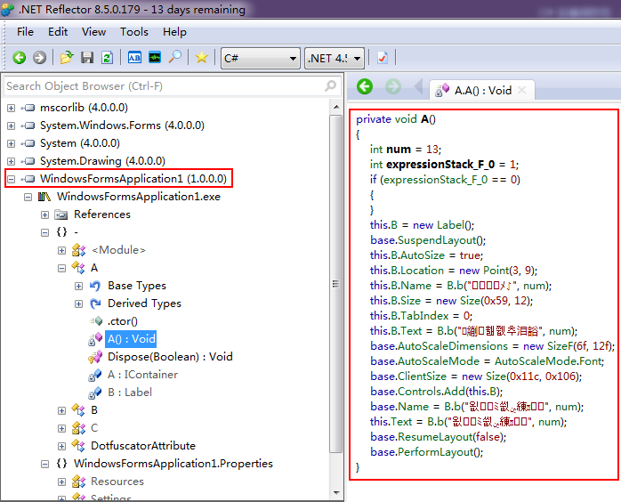
Task: Select A() : Void method in tree
Action: pos(132,339)
